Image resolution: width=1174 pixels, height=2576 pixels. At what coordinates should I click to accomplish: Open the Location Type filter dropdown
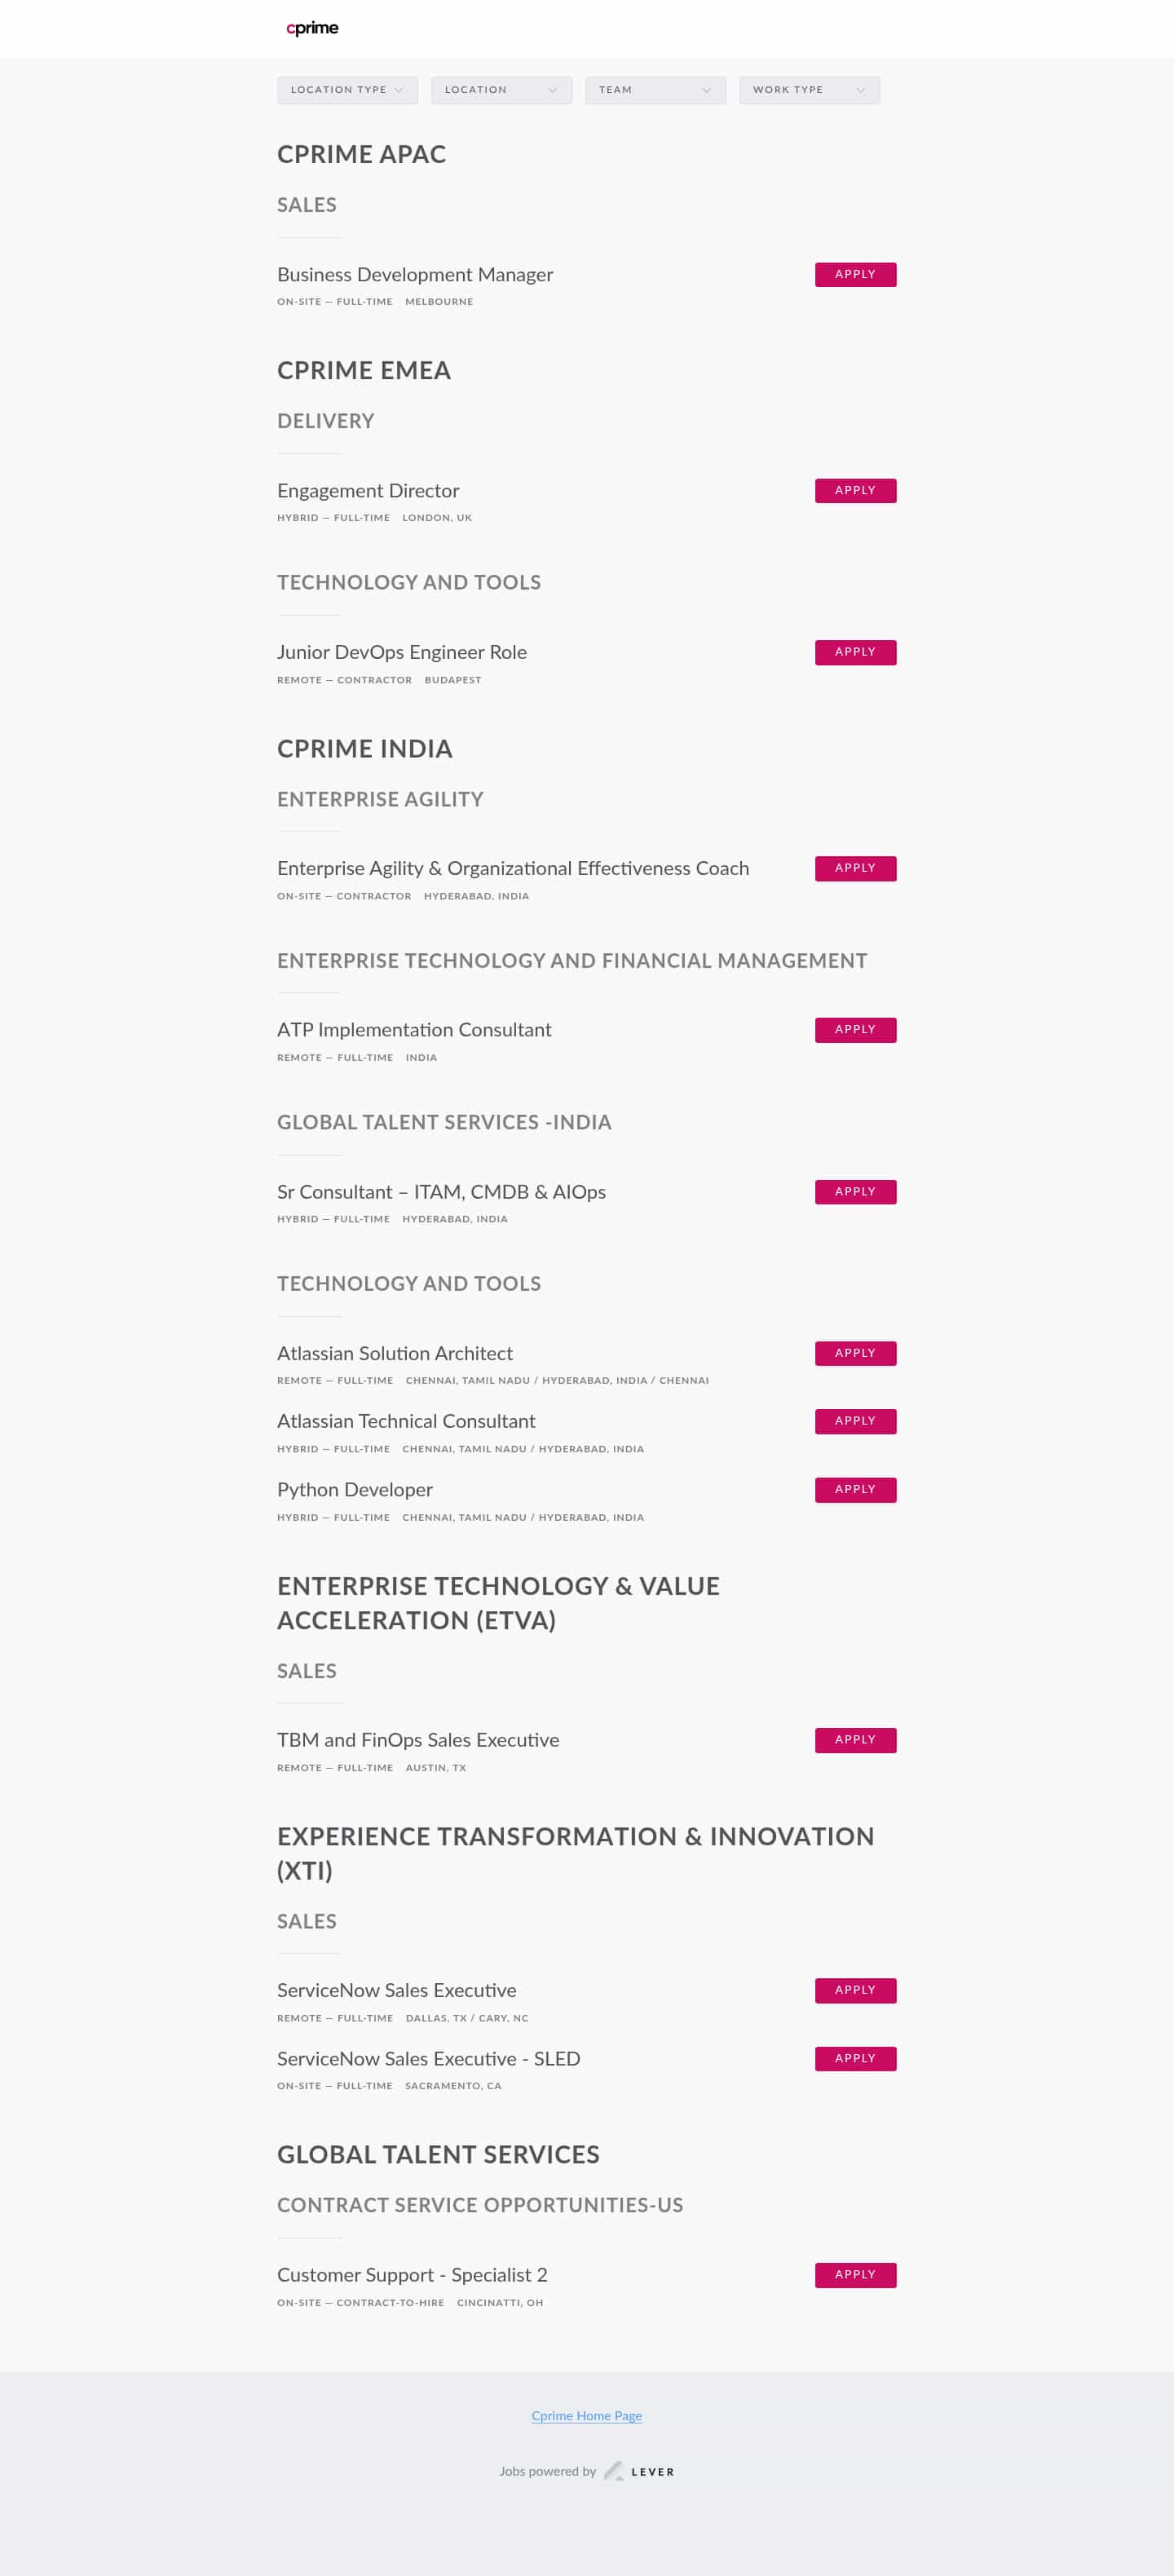tap(347, 90)
